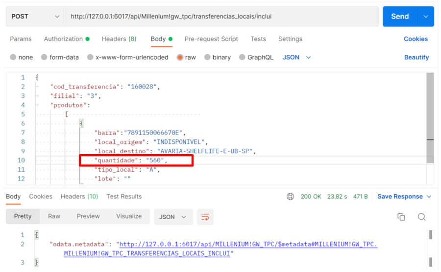Click the 200 OK status text

(x=311, y=197)
